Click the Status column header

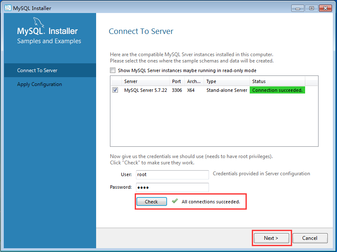[x=277, y=81]
